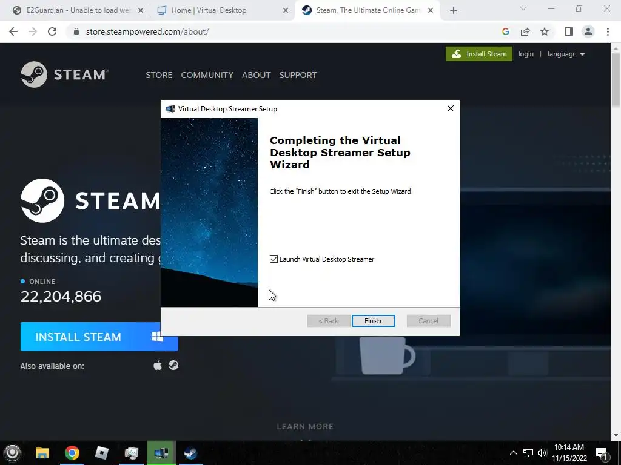Screen dimensions: 621x465
Task: Close the Virtual Desktop Streamer Setup dialog
Action: tap(451, 108)
